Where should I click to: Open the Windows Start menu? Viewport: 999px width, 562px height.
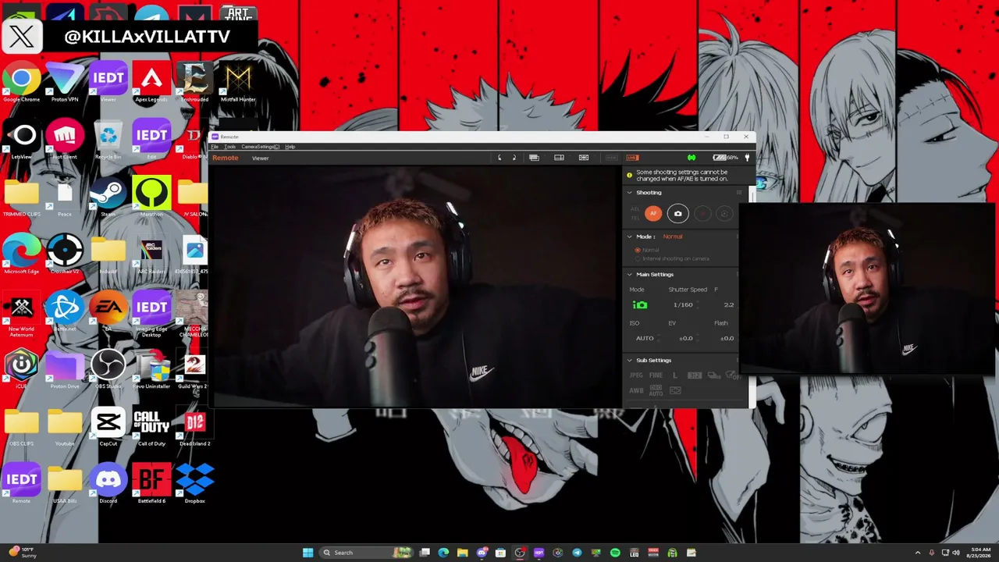click(308, 553)
